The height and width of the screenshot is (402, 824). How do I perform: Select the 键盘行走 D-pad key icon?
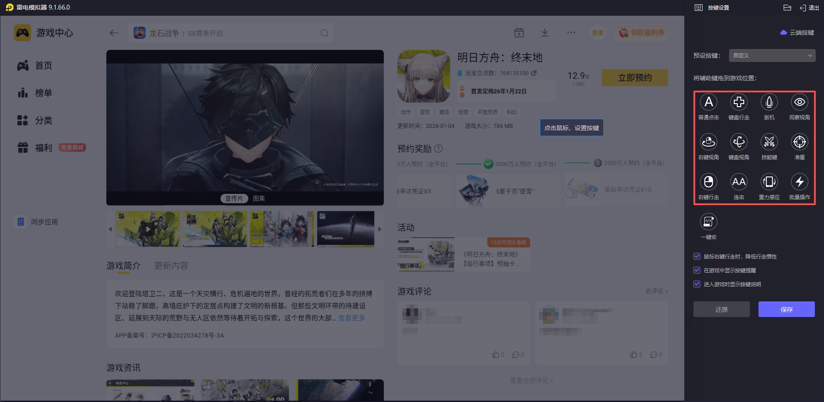click(739, 102)
